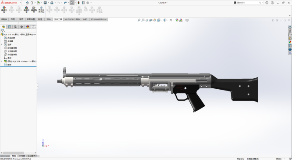Image resolution: width=292 pixels, height=160 pixels.
Task: Switch to ConfigurationManager tab
Action: (15, 27)
